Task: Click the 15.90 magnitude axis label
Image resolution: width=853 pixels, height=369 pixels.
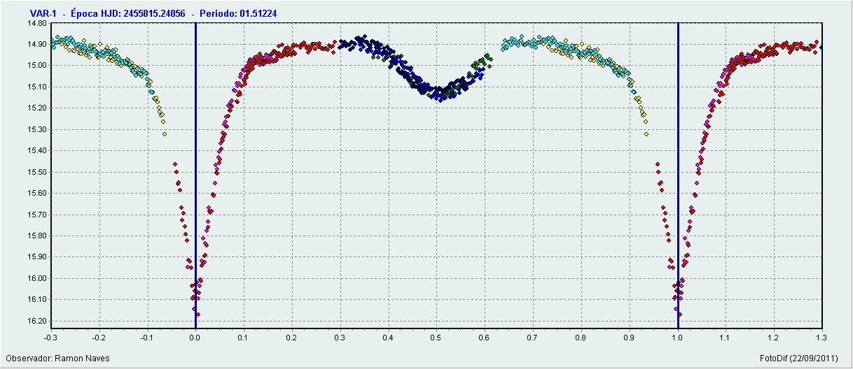Action: (37, 257)
